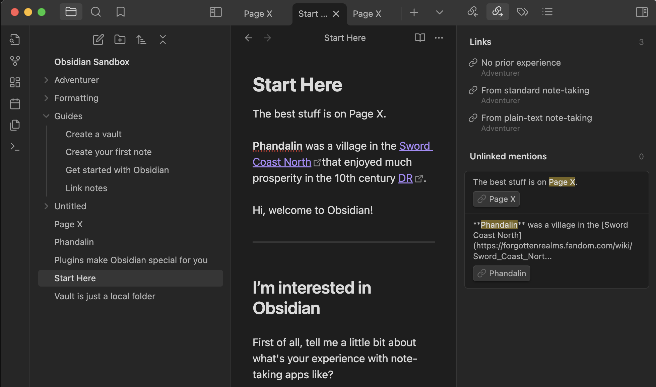The height and width of the screenshot is (387, 656).
Task: Click the I'm interested in Obsidian heading
Action: tap(312, 298)
